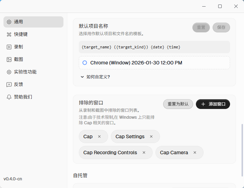Image resolution: width=244 pixels, height=188 pixels.
Task: Click the 添加窗口 button
Action: click(x=213, y=104)
